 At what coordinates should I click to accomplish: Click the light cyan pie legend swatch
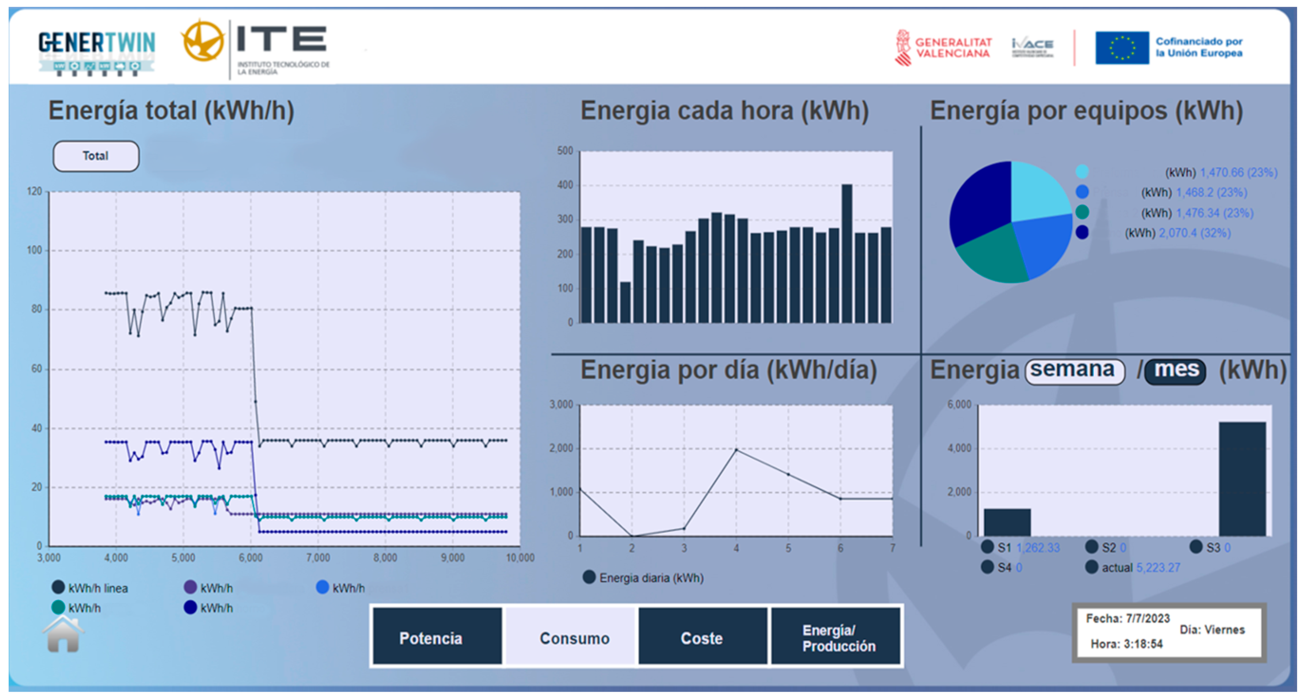pos(1082,172)
